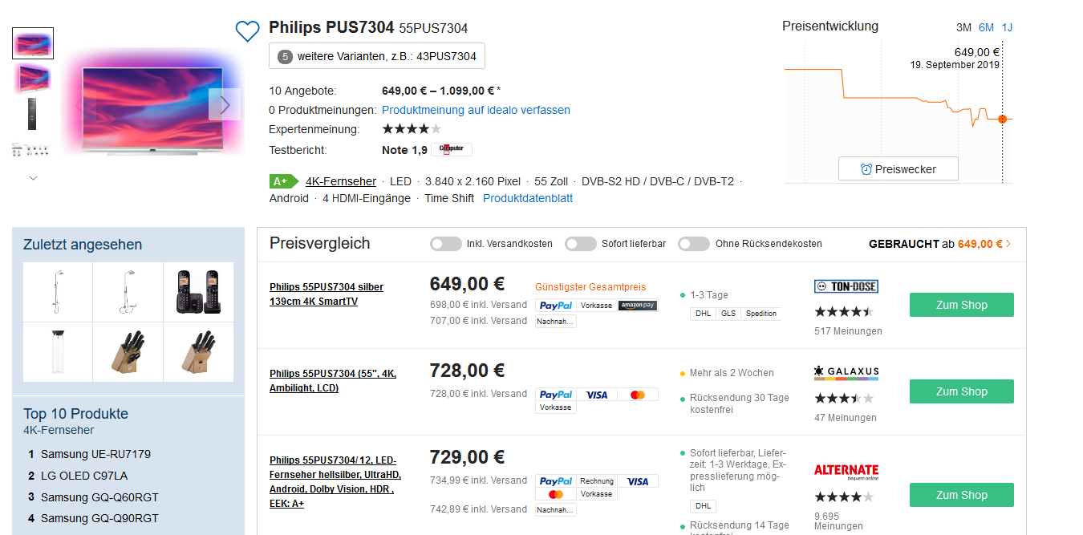
Task: Click the next image arrow on product photo
Action: [x=225, y=104]
